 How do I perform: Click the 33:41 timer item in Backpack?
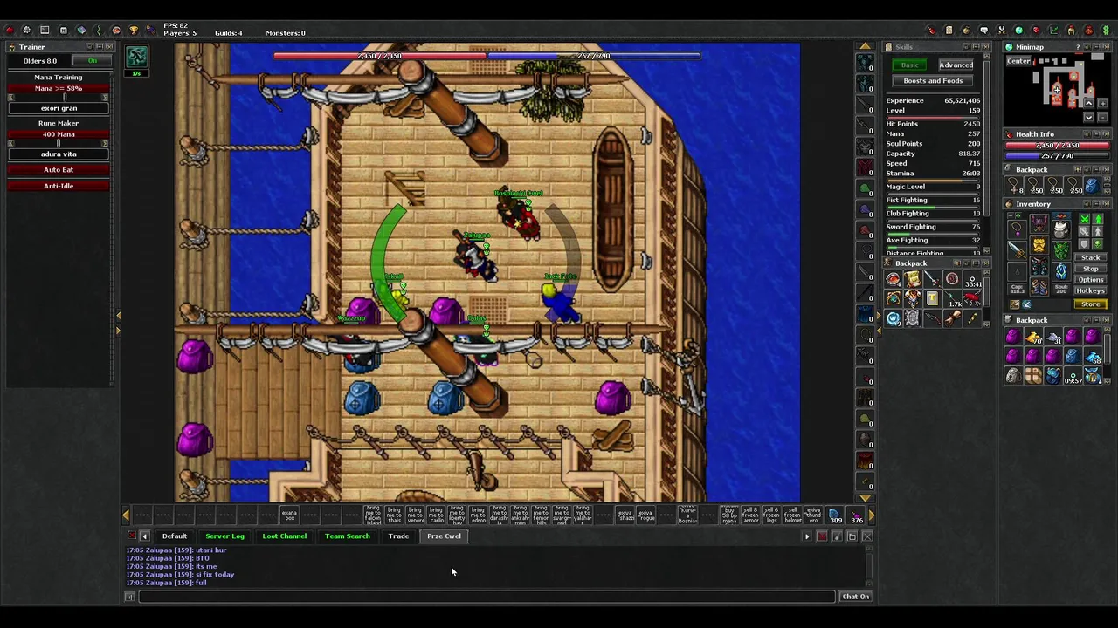[973, 279]
